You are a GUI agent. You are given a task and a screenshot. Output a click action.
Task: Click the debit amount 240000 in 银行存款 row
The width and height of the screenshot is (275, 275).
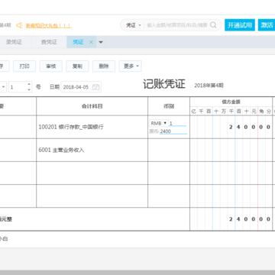[x=231, y=127]
